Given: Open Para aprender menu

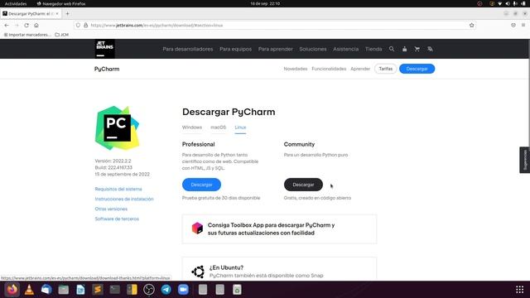Looking at the screenshot, I should click(276, 49).
